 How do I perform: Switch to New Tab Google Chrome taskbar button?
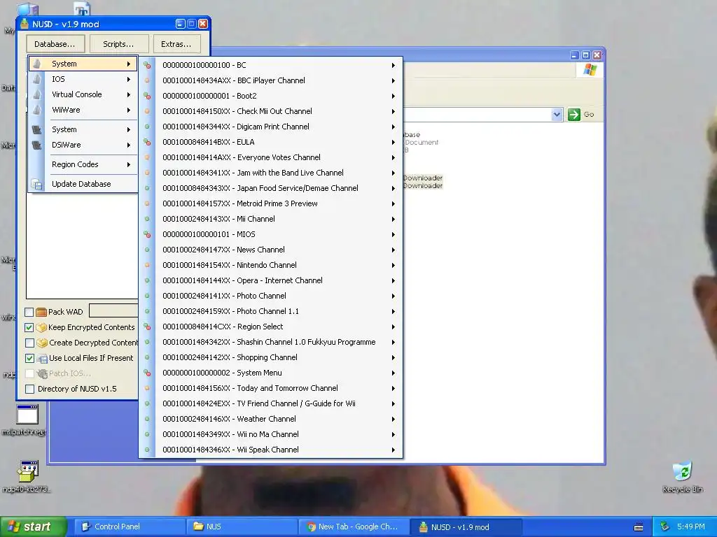click(x=354, y=527)
